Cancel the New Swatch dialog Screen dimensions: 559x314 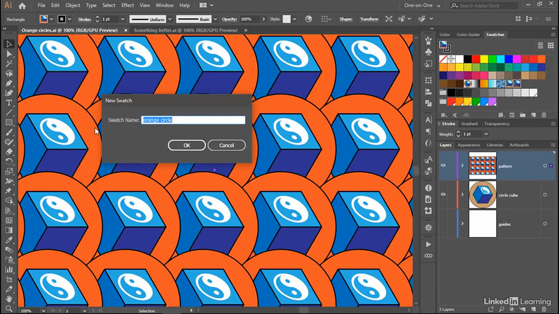pos(226,145)
